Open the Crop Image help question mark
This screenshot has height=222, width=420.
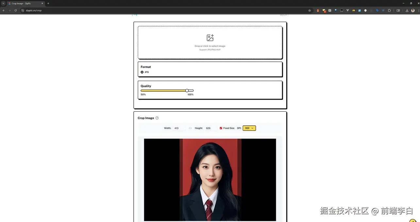(x=157, y=118)
